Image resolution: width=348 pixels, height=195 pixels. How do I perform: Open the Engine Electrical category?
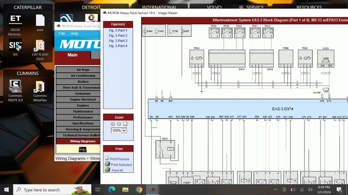[x=78, y=100]
